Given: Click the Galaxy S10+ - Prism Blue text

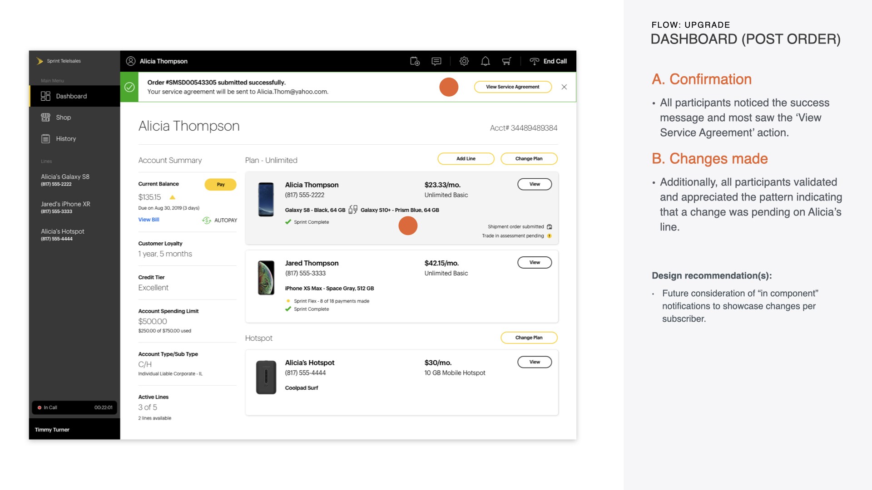Looking at the screenshot, I should pos(400,210).
